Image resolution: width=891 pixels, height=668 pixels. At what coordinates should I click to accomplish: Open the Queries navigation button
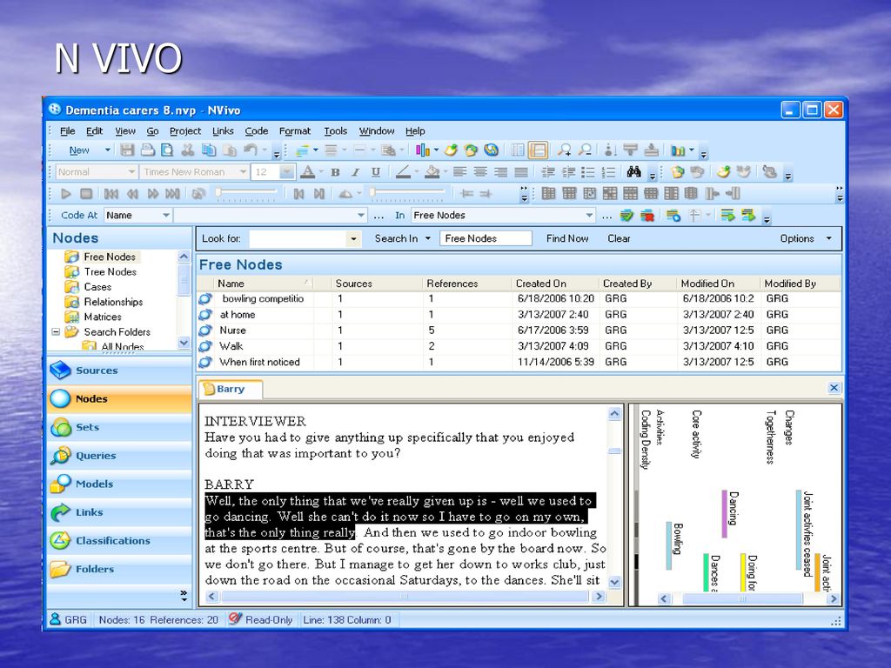tap(119, 456)
